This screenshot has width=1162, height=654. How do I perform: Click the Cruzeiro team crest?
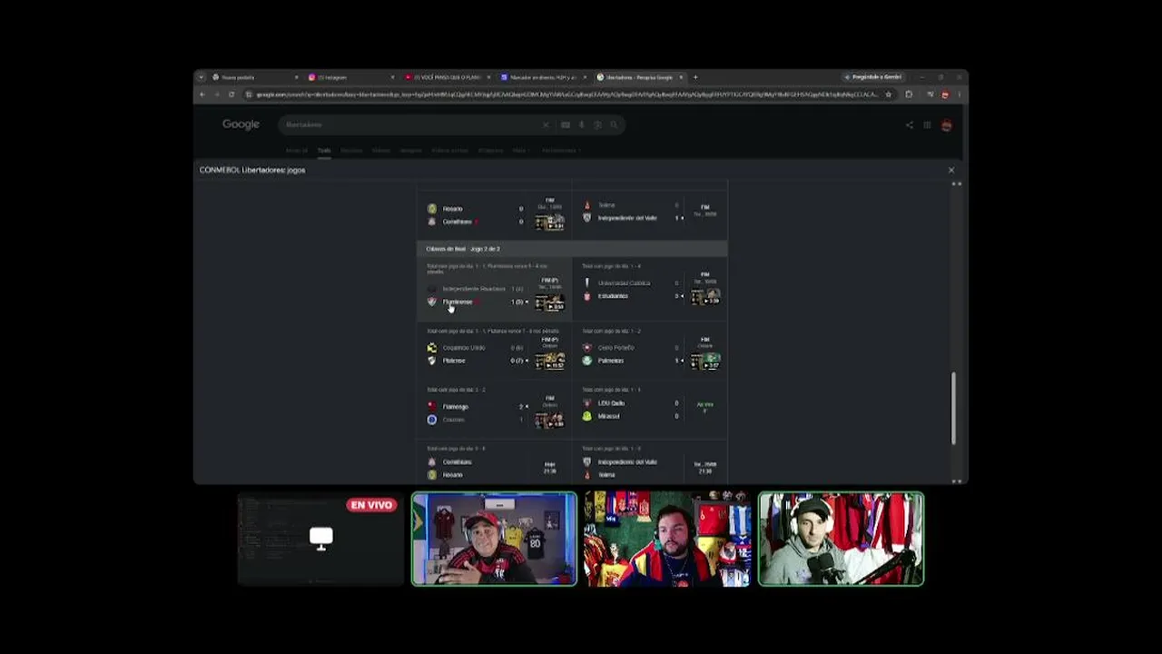pos(432,420)
